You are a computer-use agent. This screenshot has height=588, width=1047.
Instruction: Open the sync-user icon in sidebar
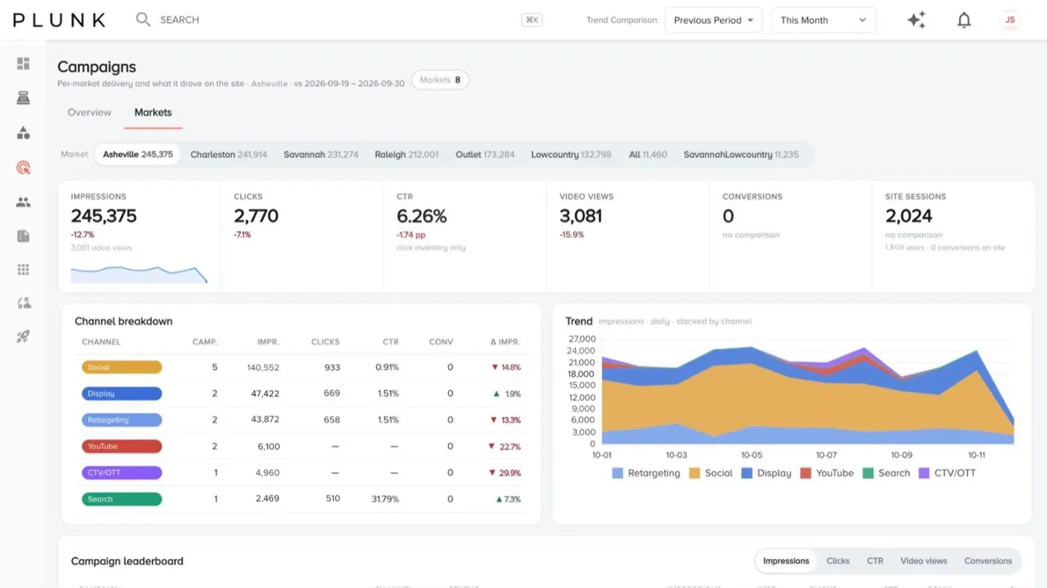click(x=23, y=303)
